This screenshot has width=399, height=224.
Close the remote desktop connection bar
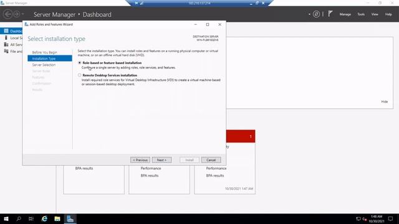263,3
